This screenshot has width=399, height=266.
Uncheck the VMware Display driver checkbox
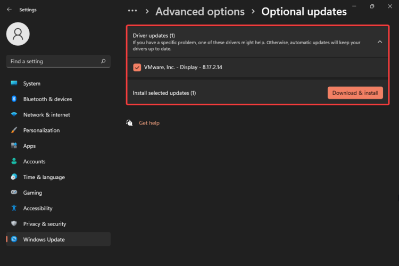pyautogui.click(x=137, y=68)
